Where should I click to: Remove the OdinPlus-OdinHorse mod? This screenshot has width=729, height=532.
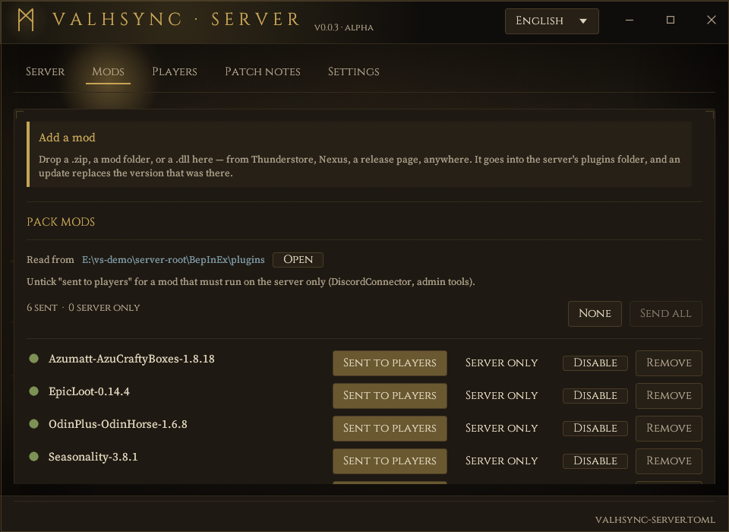tap(668, 428)
